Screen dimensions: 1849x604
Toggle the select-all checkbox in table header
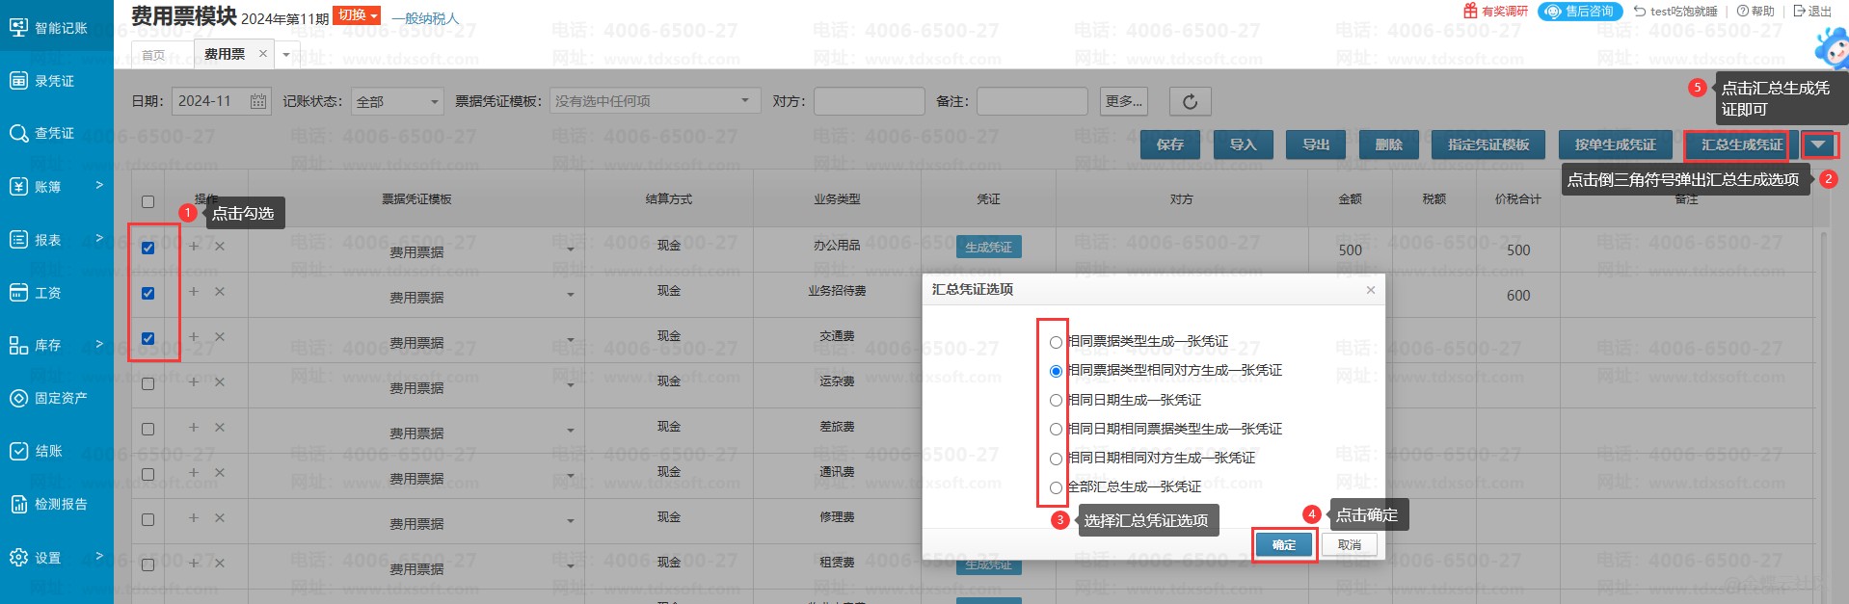[x=148, y=201]
